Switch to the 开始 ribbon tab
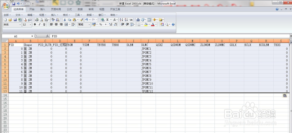 pos(32,9)
